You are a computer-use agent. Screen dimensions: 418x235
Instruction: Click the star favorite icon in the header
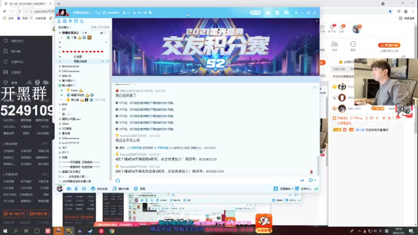point(135,12)
